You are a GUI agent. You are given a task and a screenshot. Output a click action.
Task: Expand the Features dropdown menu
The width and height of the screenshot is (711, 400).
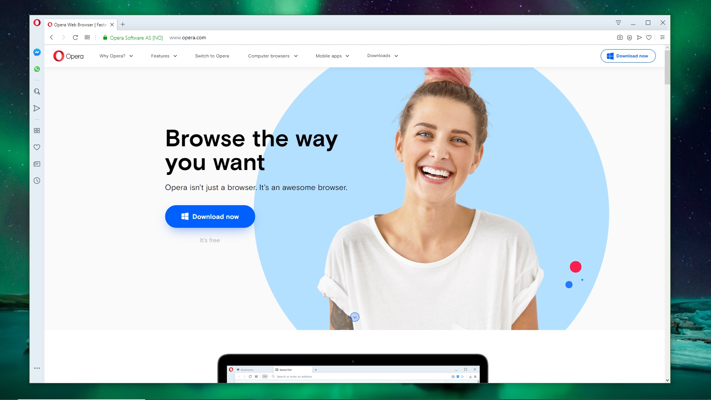[164, 56]
